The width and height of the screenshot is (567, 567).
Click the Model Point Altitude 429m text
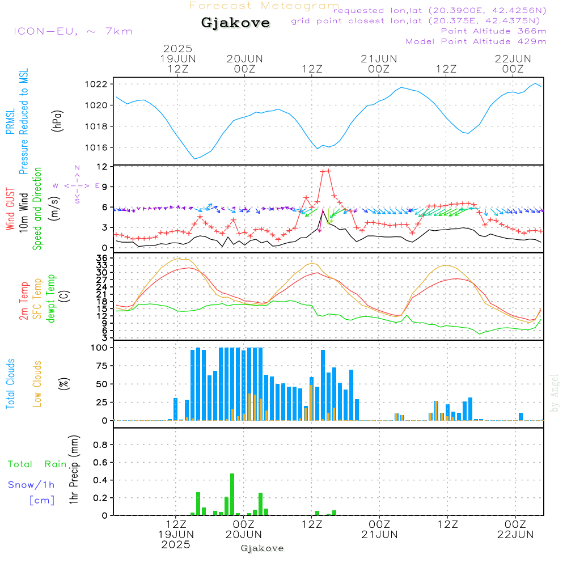(x=476, y=41)
